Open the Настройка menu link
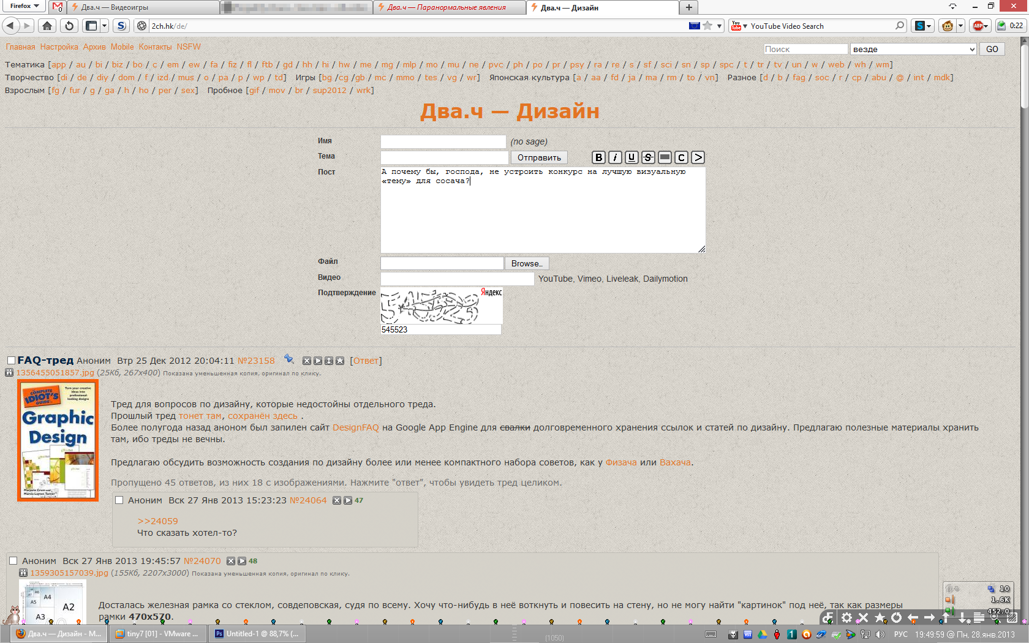1029x643 pixels. 59,47
